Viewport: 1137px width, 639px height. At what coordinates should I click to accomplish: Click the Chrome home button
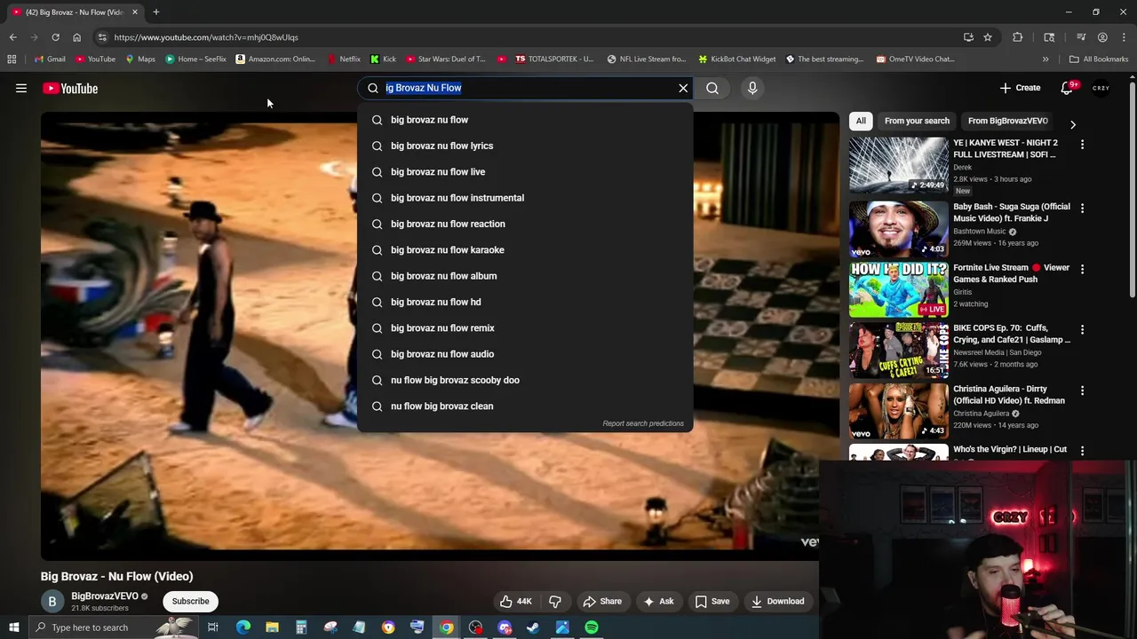[76, 37]
